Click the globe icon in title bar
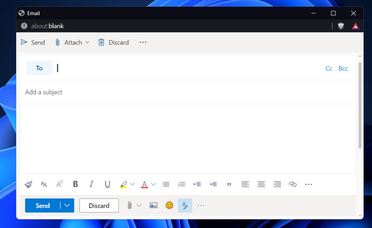Image resolution: width=372 pixels, height=228 pixels. 22,13
